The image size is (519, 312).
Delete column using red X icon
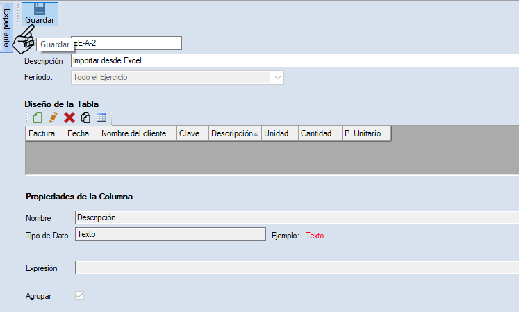click(x=69, y=117)
